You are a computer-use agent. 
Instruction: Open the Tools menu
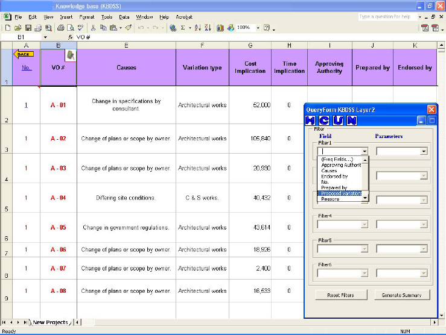click(x=107, y=17)
